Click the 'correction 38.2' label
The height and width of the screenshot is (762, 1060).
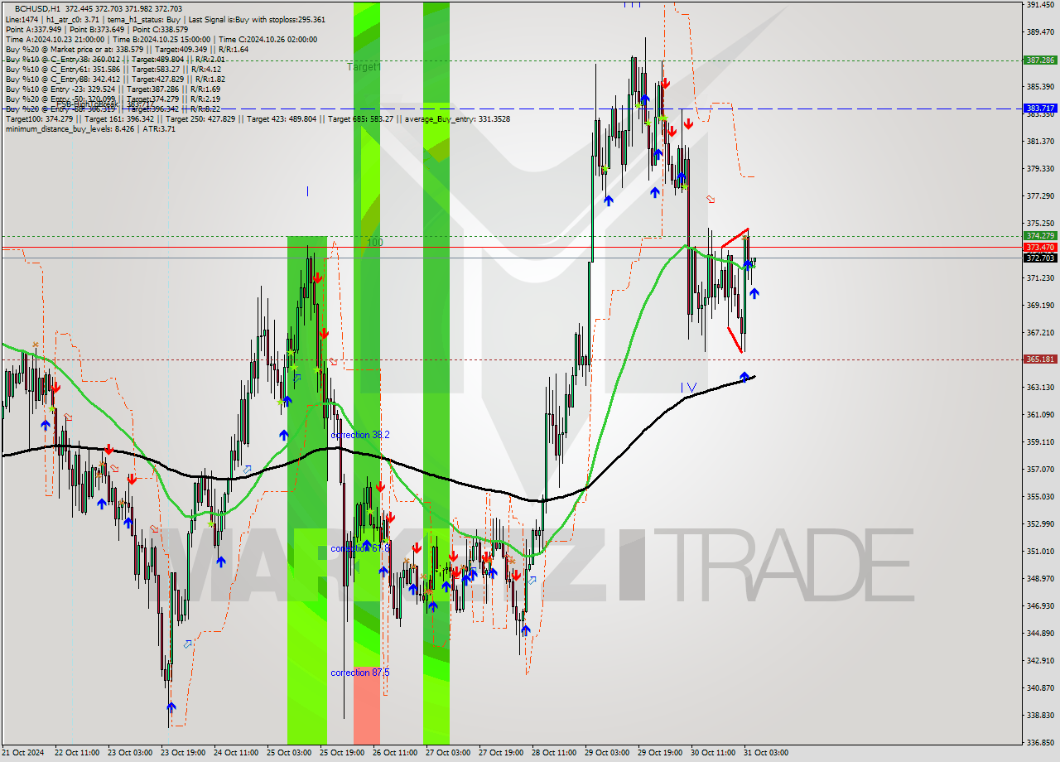(360, 435)
